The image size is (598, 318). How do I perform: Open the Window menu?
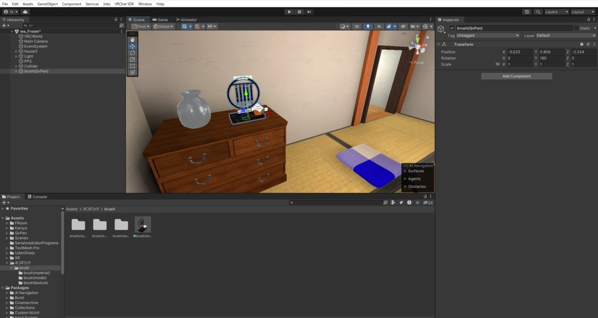click(145, 4)
